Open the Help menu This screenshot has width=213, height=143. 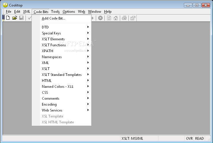click(x=108, y=12)
